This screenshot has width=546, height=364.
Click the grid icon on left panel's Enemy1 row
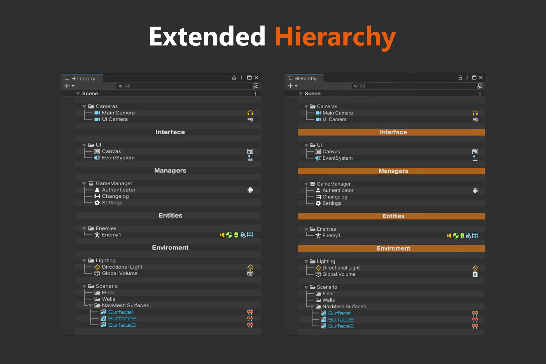pos(250,235)
